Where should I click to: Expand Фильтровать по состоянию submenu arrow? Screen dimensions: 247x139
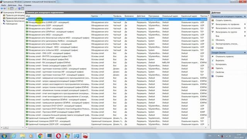(x=245, y=28)
